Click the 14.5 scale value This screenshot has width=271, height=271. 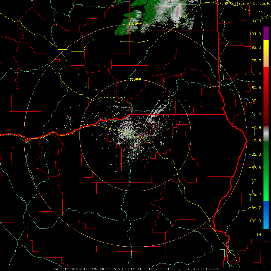256,114
